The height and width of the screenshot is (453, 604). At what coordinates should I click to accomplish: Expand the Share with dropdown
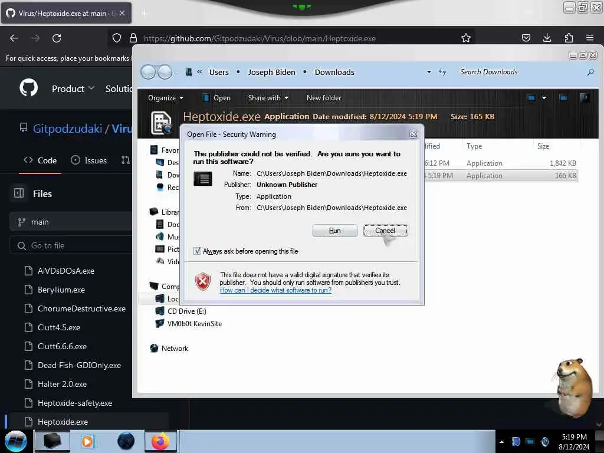(x=268, y=98)
